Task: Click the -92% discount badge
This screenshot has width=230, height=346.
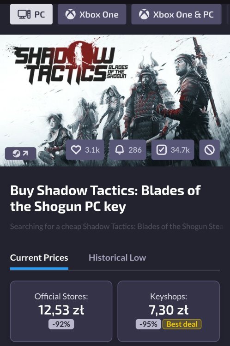Action: [61, 324]
